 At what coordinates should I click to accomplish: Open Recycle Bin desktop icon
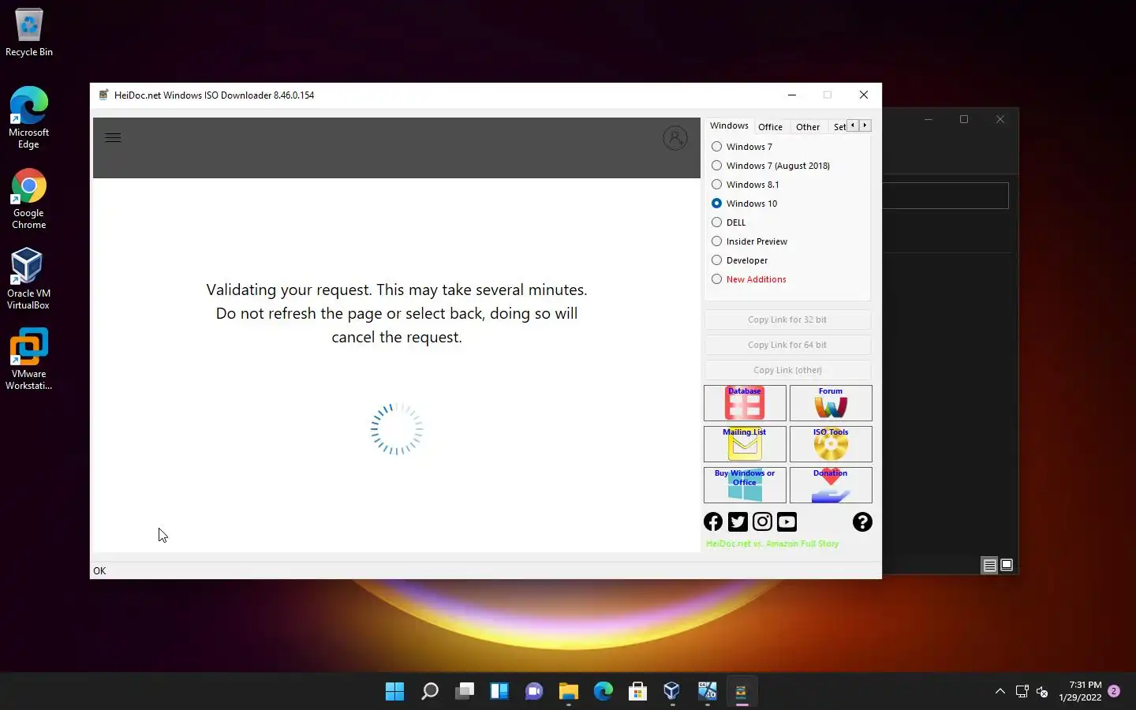pos(29,33)
